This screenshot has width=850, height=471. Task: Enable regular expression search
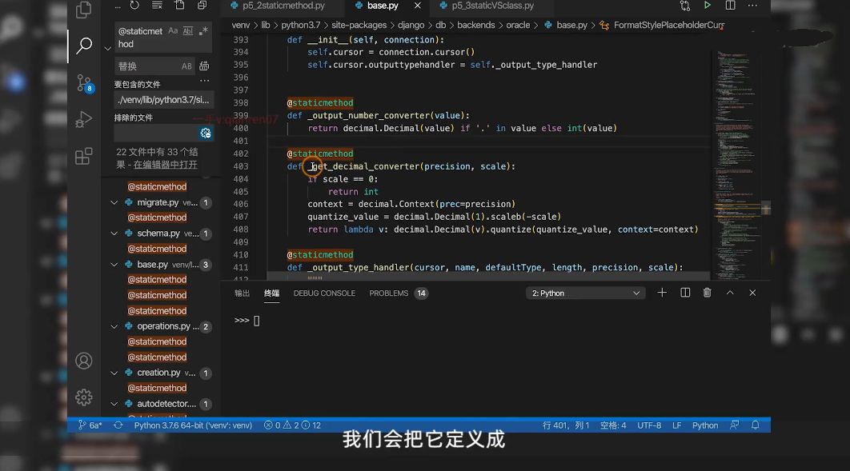pos(202,33)
